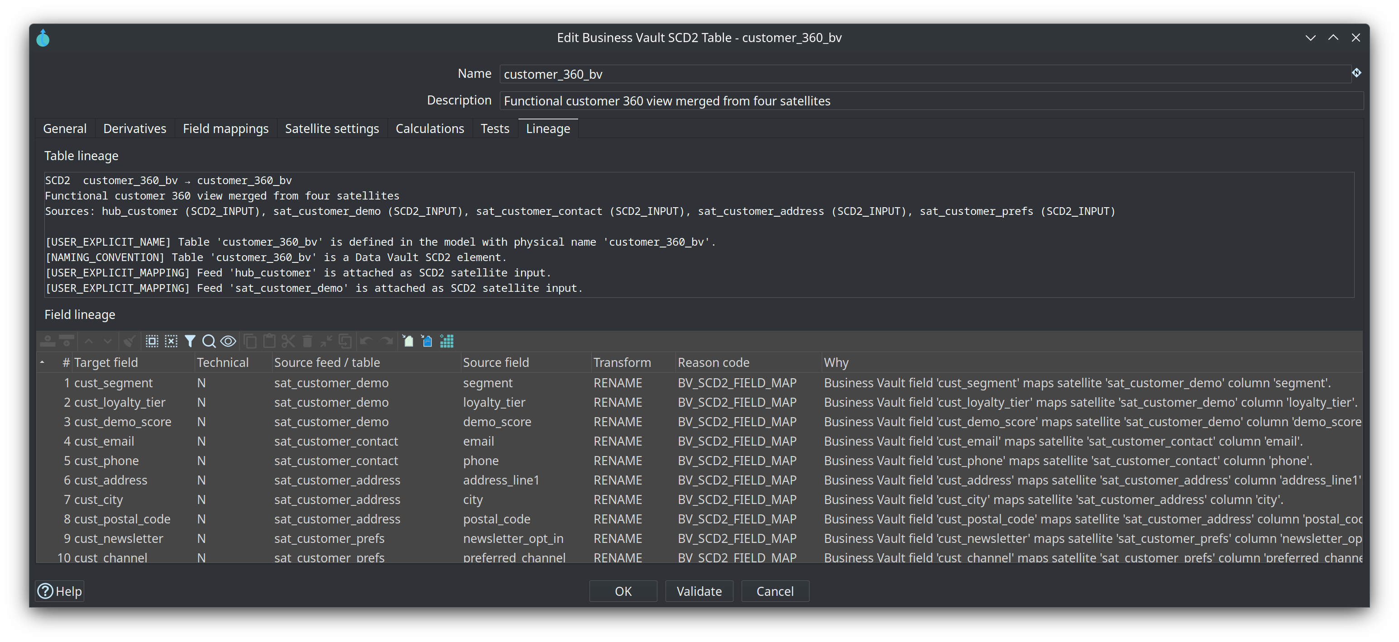1399x642 pixels.
Task: Switch to Satellite settings tab
Action: click(332, 128)
